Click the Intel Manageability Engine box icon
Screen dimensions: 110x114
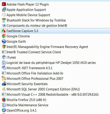click(x=4, y=47)
